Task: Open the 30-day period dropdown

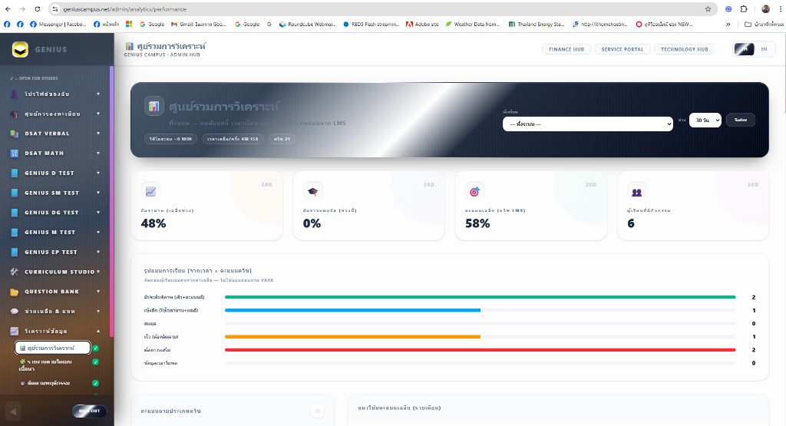Action: tap(705, 121)
